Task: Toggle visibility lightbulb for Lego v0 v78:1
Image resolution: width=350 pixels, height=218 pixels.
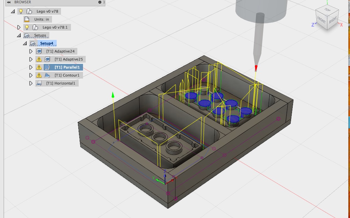Action: (x=27, y=27)
